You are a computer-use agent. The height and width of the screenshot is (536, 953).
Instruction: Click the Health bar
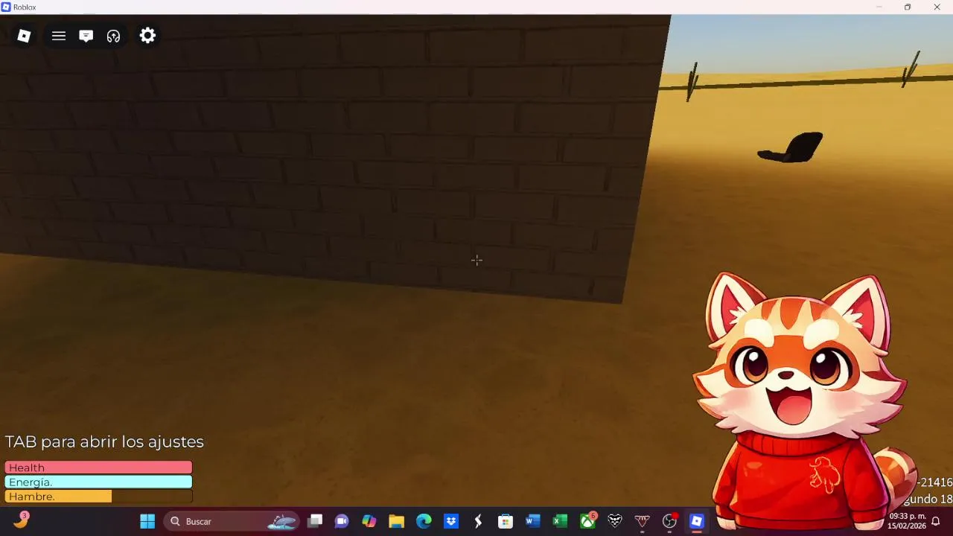(98, 468)
